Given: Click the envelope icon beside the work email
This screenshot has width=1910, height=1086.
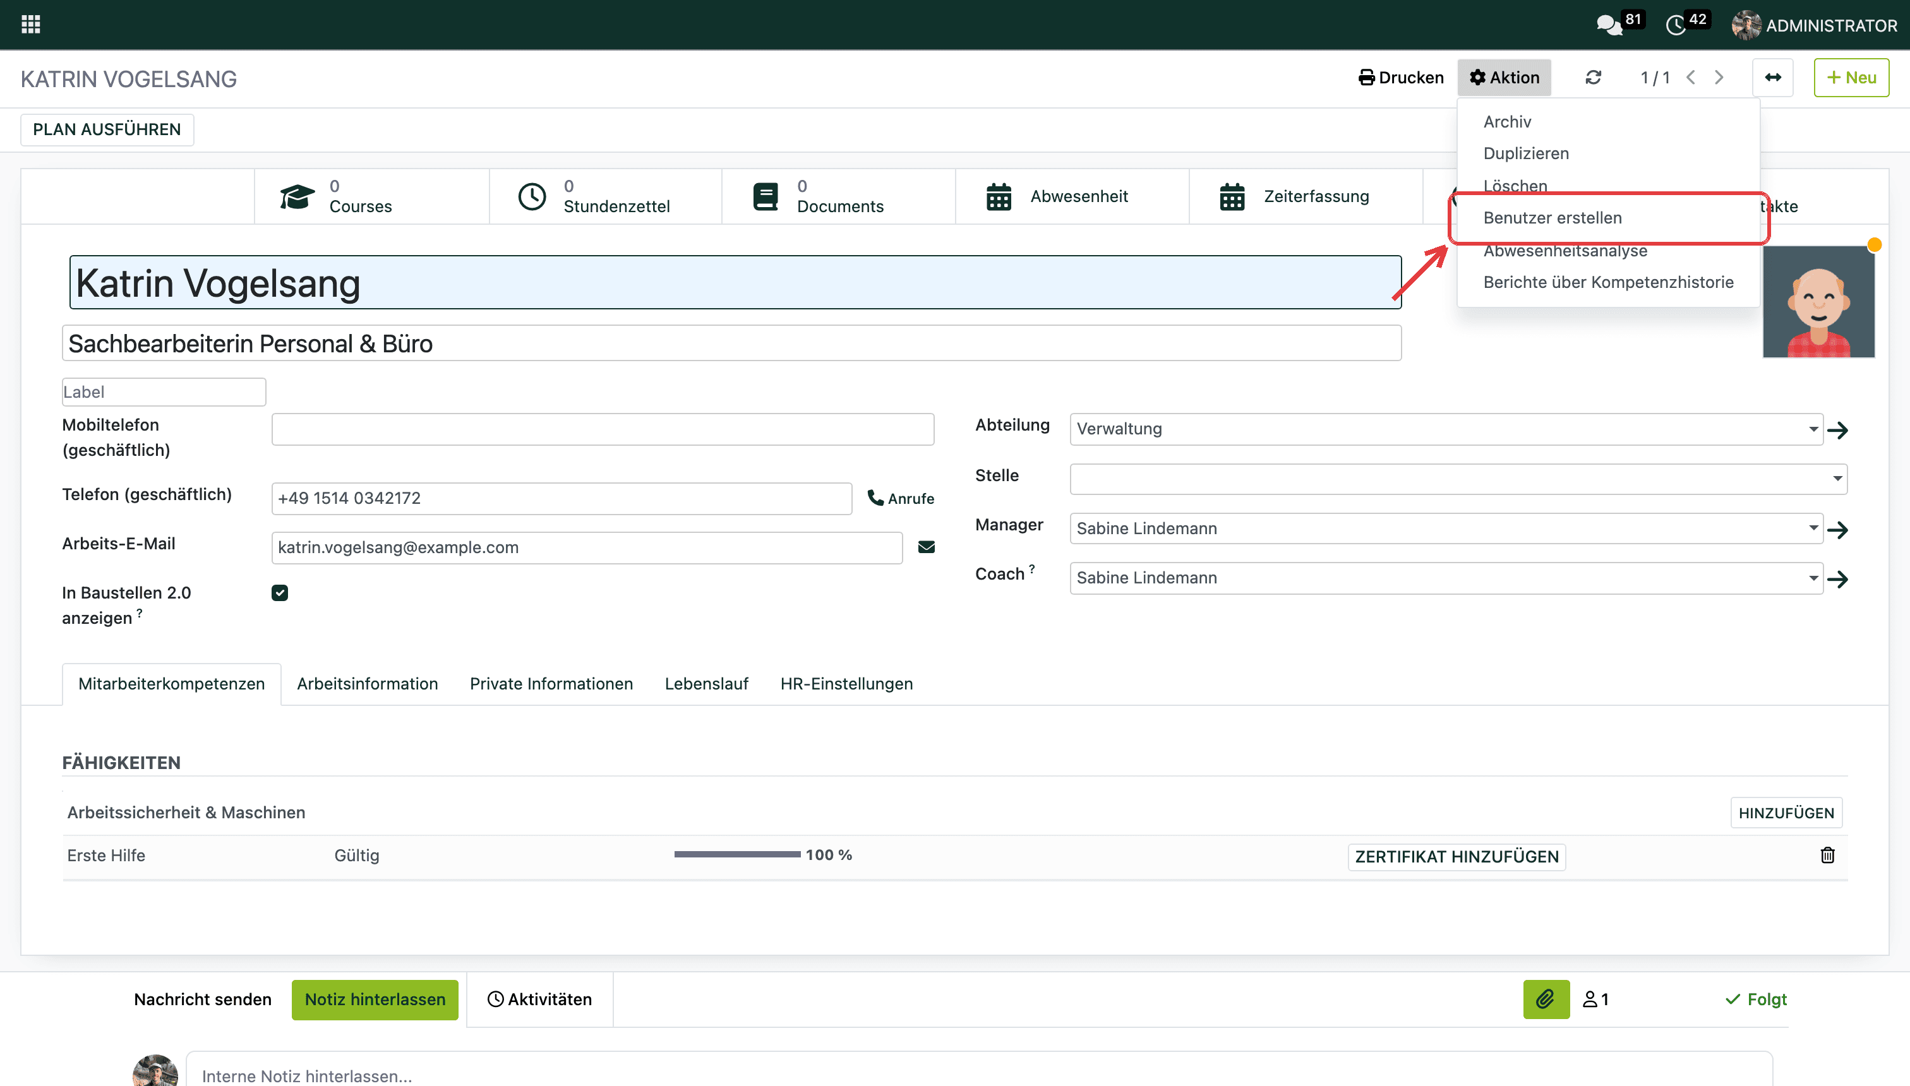Looking at the screenshot, I should pyautogui.click(x=927, y=547).
